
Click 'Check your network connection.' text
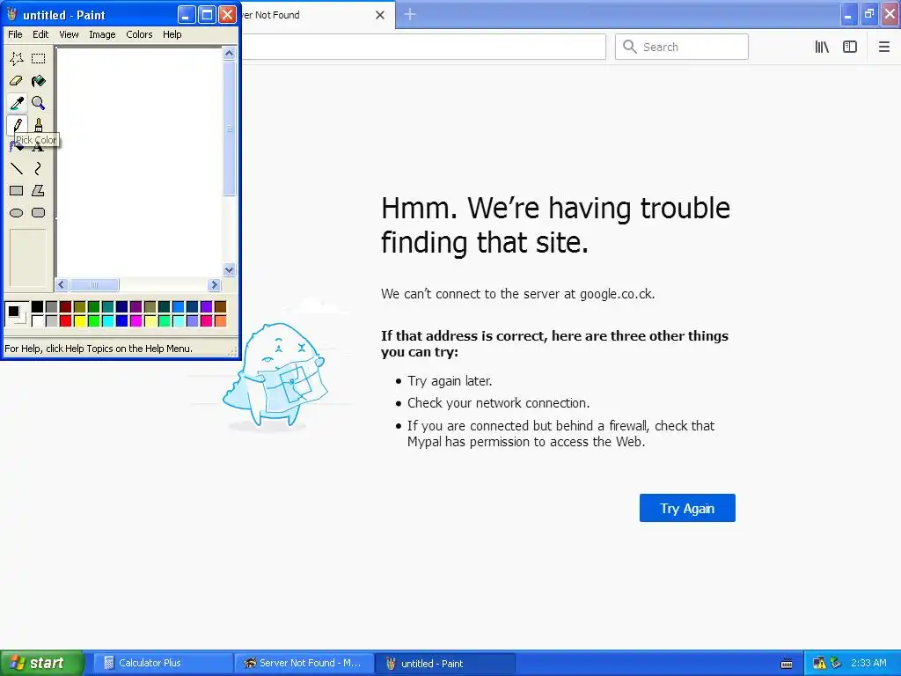pos(498,403)
